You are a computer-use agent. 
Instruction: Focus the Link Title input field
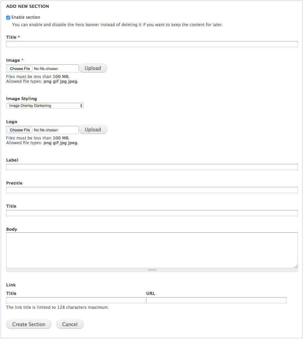coord(76,300)
